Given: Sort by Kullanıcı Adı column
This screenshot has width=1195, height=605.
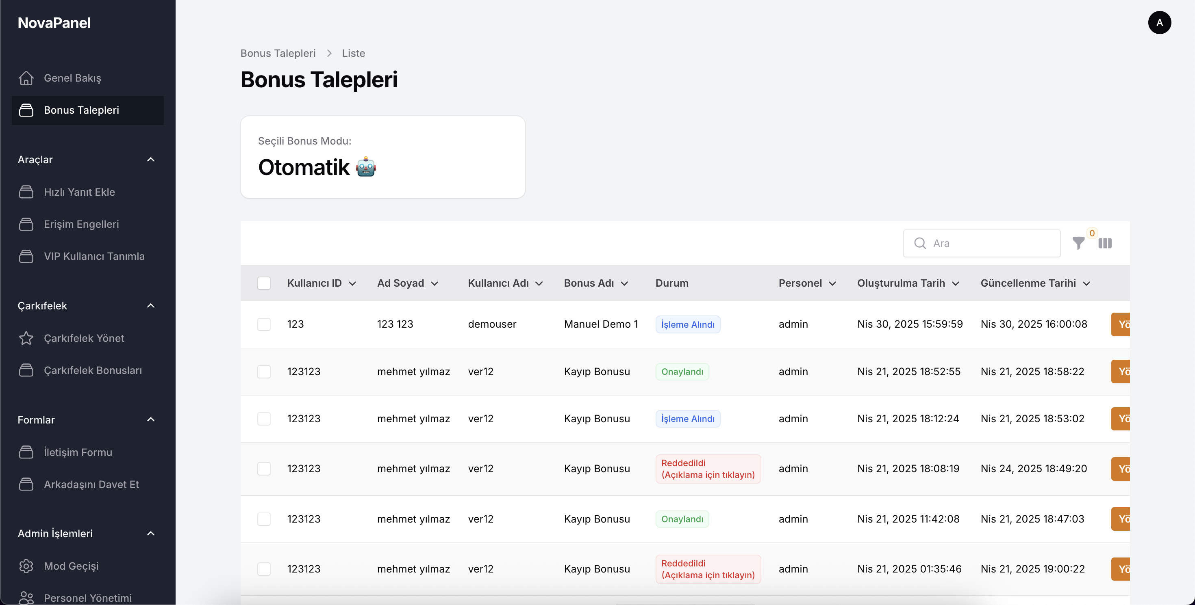Looking at the screenshot, I should (505, 283).
